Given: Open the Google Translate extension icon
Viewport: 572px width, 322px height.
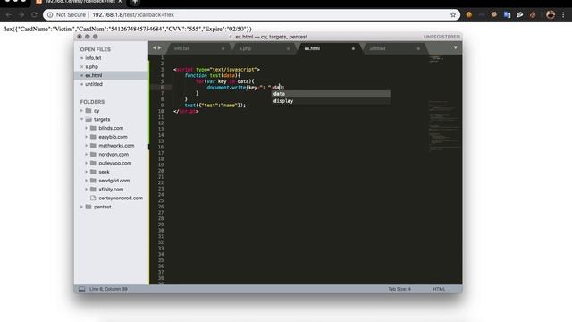Looking at the screenshot, I should (x=507, y=14).
